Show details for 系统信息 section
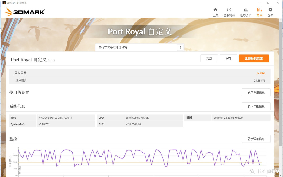This screenshot has height=177, width=283. 256,106
